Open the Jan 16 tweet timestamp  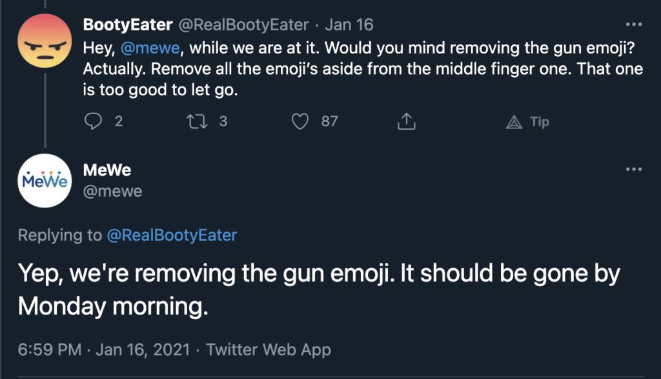tap(349, 25)
